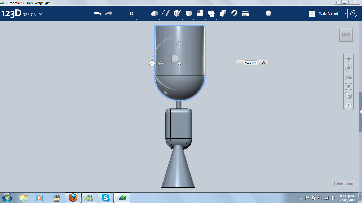The image size is (362, 203).
Task: Open the Windows Start menu
Action: tap(7, 198)
